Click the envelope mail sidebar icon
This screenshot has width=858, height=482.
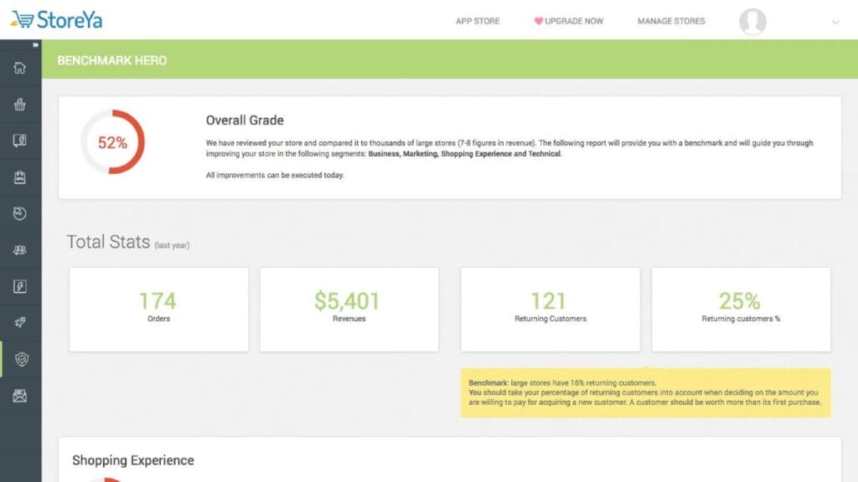click(x=20, y=396)
